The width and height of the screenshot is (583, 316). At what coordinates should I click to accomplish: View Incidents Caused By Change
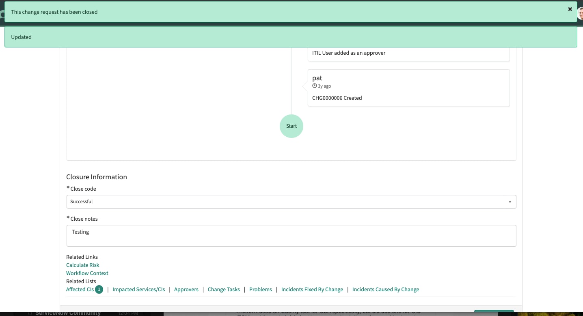[385, 289]
